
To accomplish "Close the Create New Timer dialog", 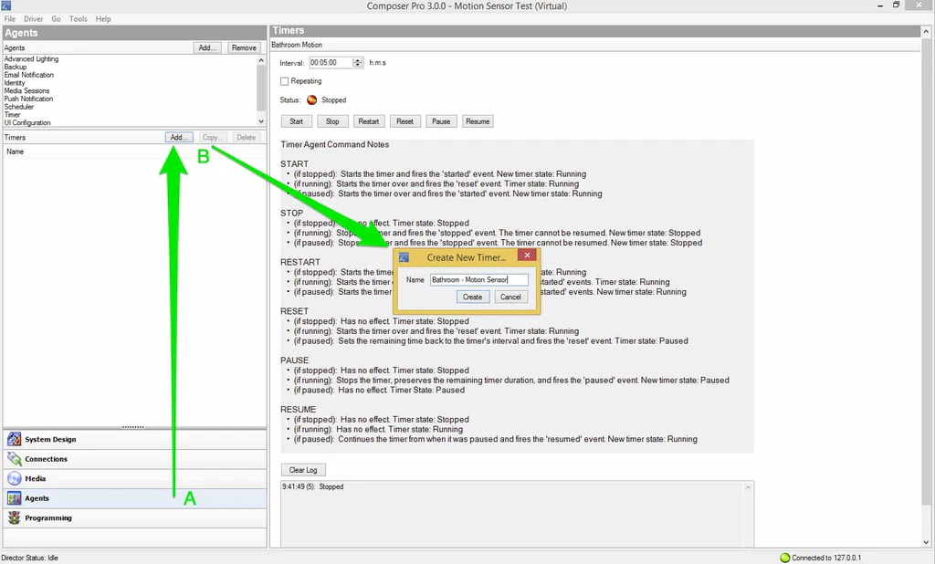I will [x=527, y=256].
